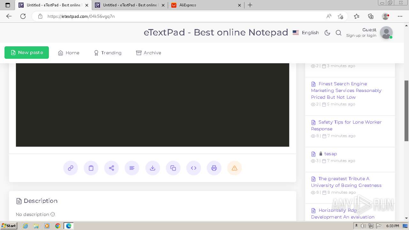The width and height of the screenshot is (409, 230).
Task: Click the browser refresh button
Action: coord(23,16)
